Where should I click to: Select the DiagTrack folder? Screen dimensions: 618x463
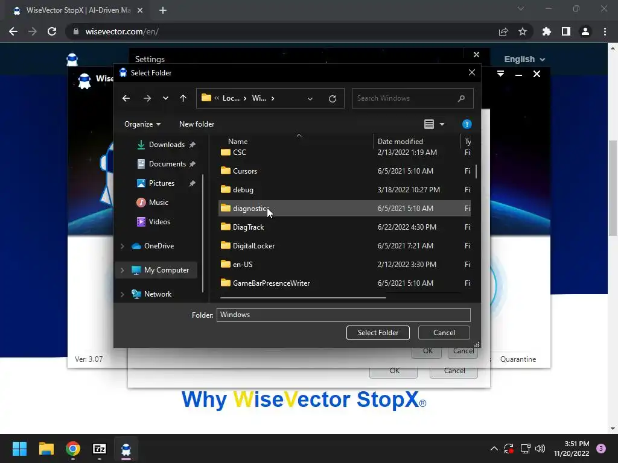click(345, 227)
